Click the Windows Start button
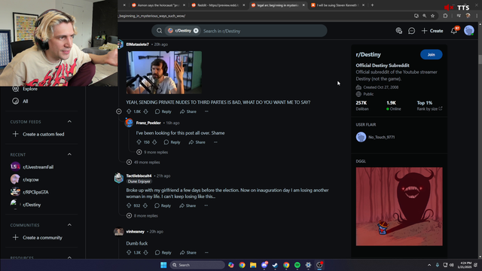Image resolution: width=482 pixels, height=271 pixels. [163, 265]
